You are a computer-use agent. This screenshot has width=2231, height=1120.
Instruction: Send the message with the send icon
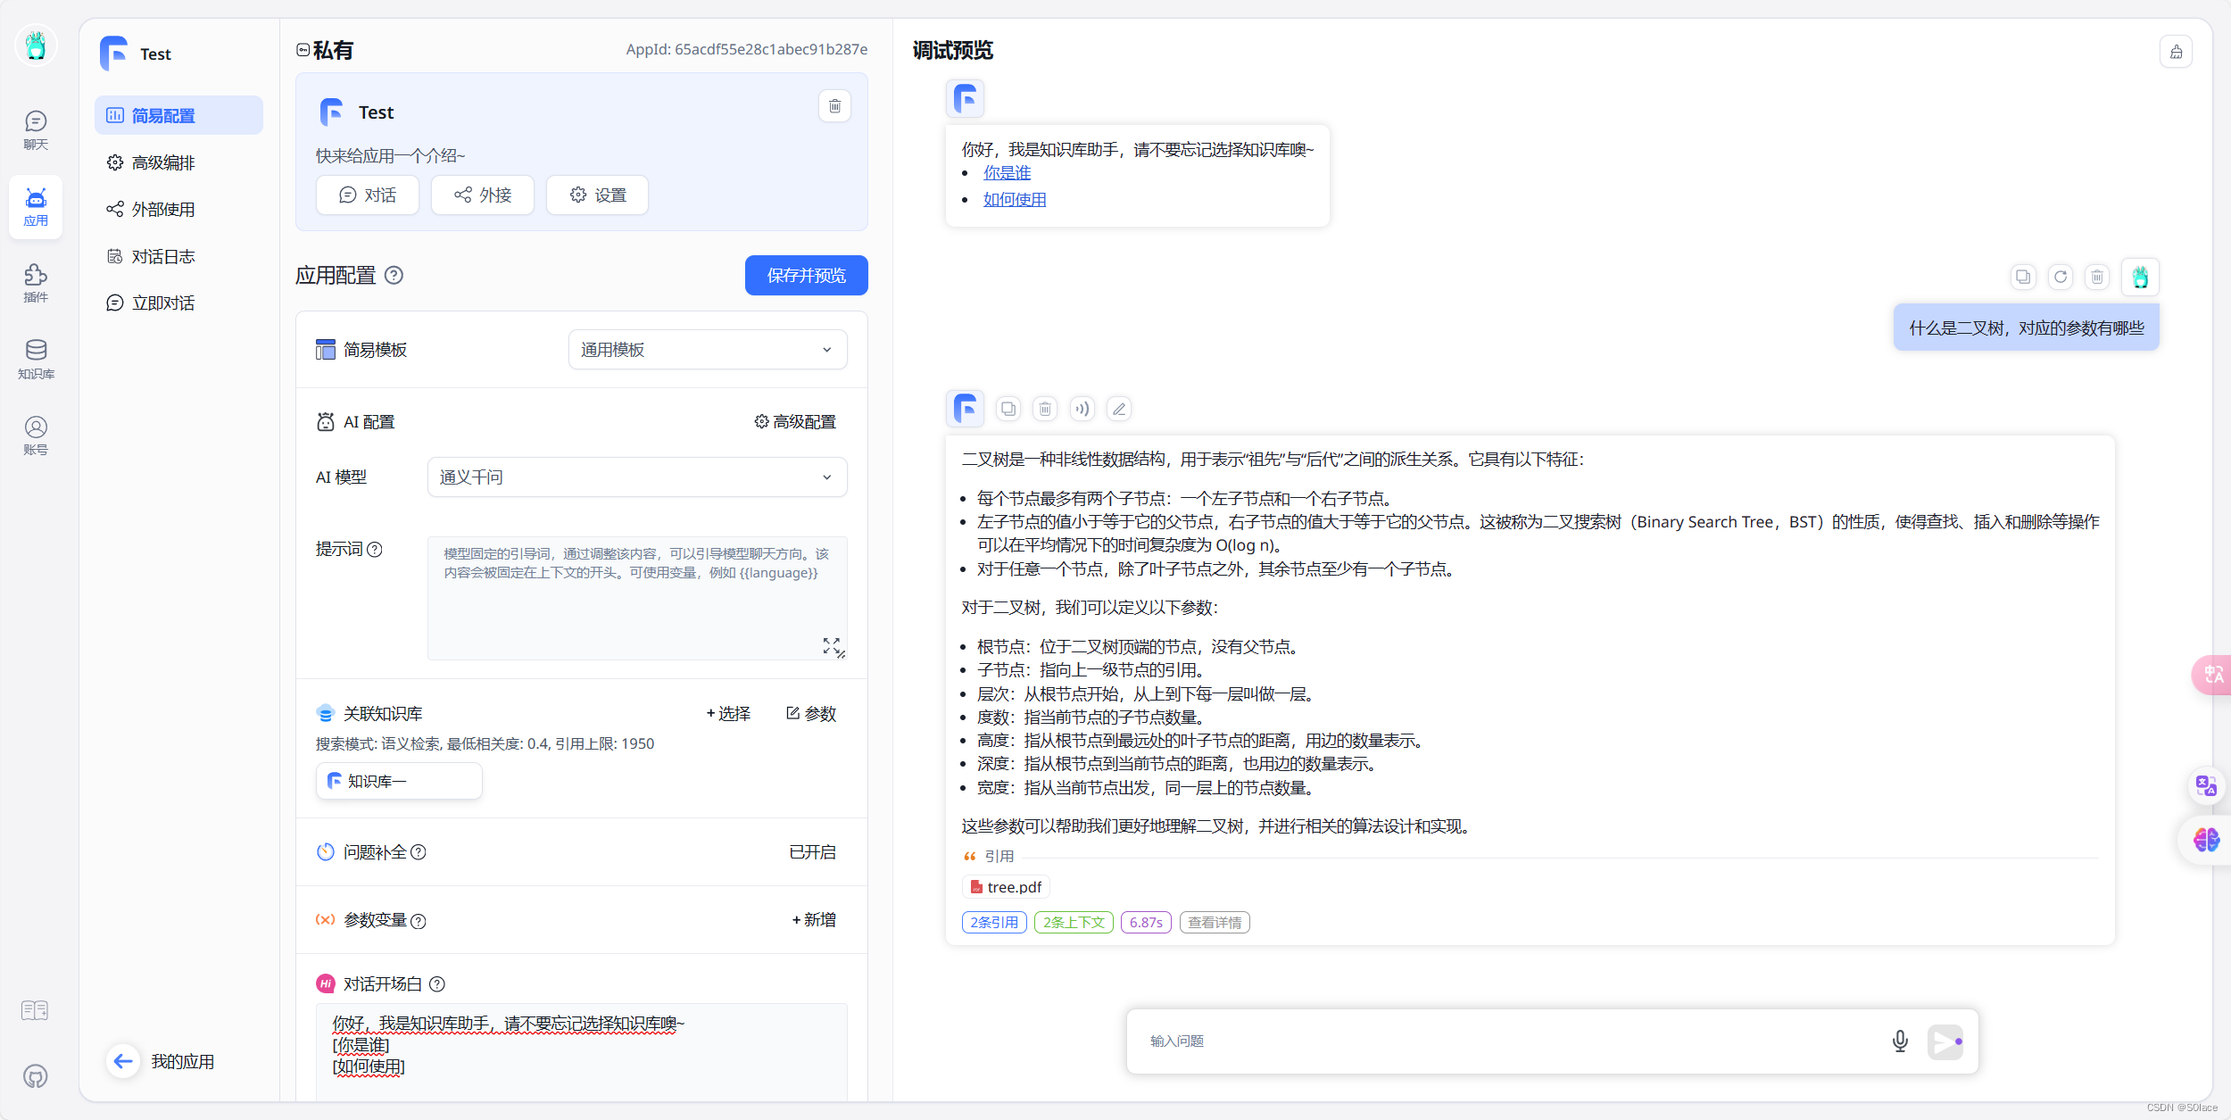[x=1945, y=1041]
